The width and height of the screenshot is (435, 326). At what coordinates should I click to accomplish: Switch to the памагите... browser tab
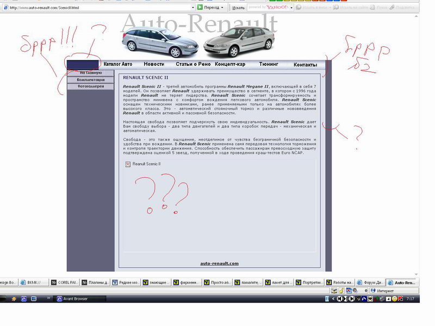tap(247, 283)
